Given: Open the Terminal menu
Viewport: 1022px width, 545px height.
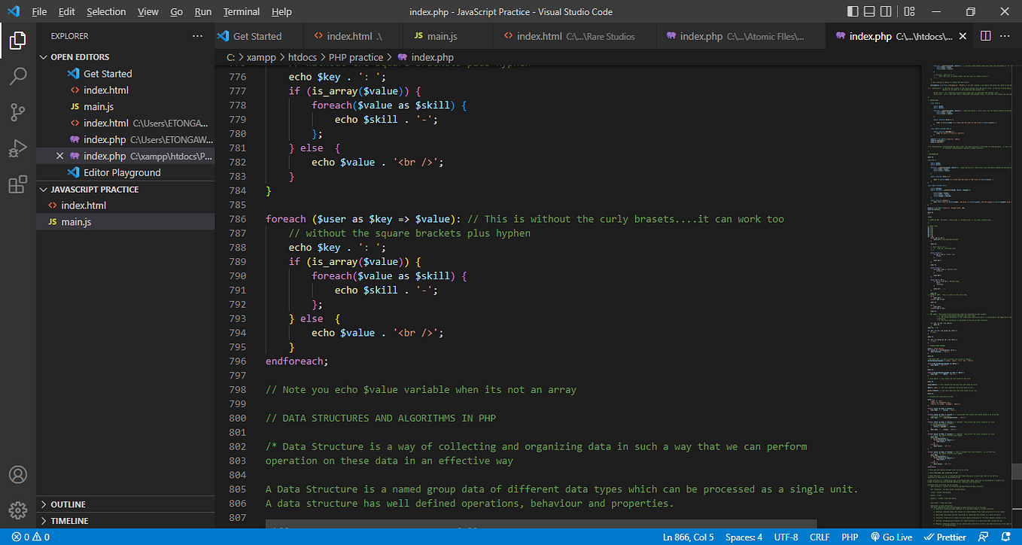Looking at the screenshot, I should tap(242, 11).
